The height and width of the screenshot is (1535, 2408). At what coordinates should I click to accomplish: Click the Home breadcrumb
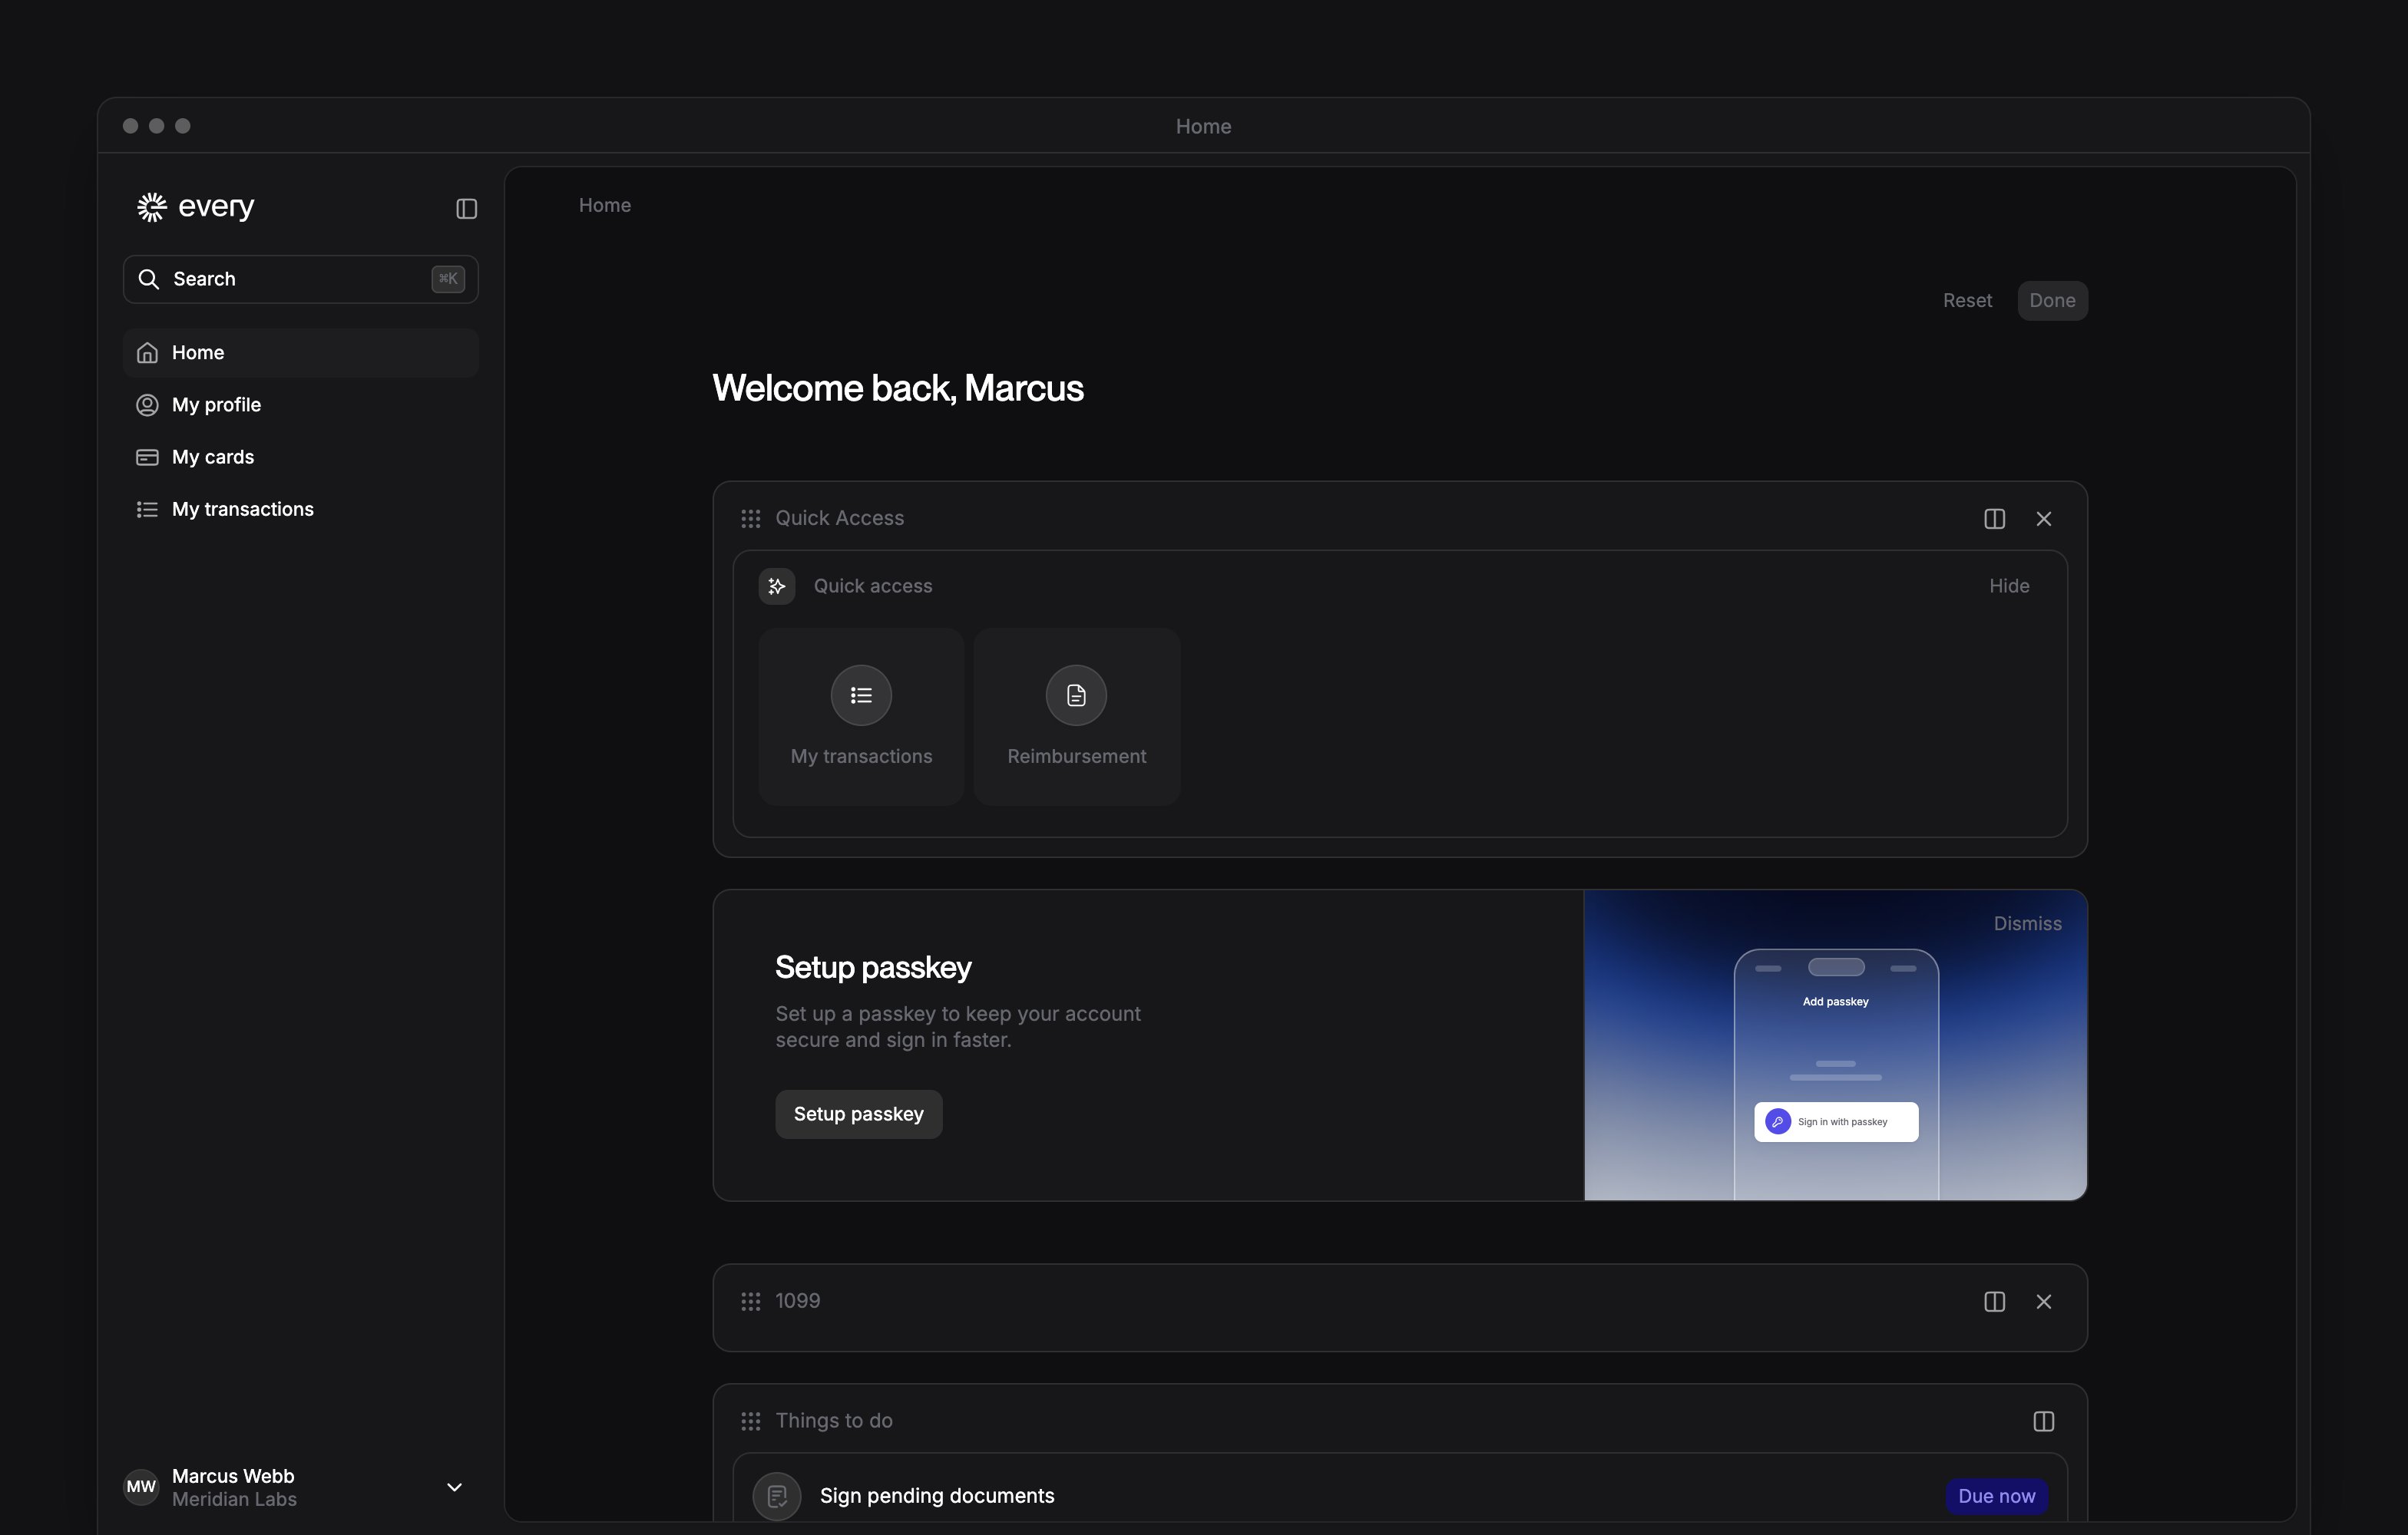pyautogui.click(x=605, y=205)
